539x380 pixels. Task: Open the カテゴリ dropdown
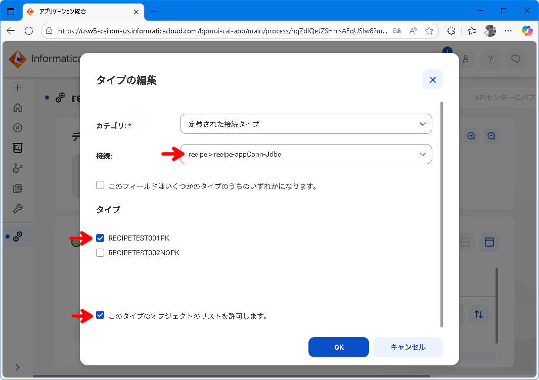click(306, 124)
